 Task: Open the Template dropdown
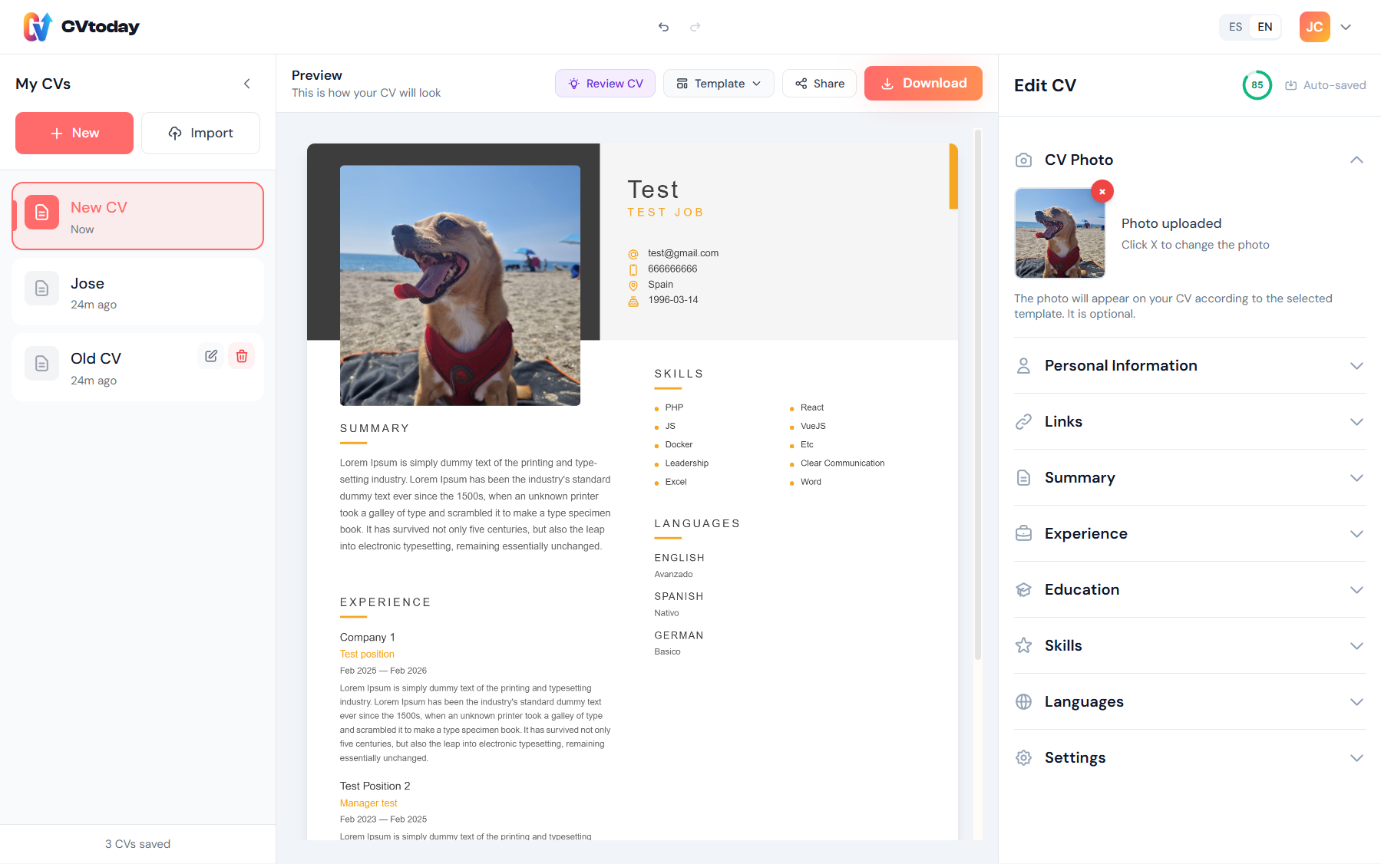click(x=719, y=83)
